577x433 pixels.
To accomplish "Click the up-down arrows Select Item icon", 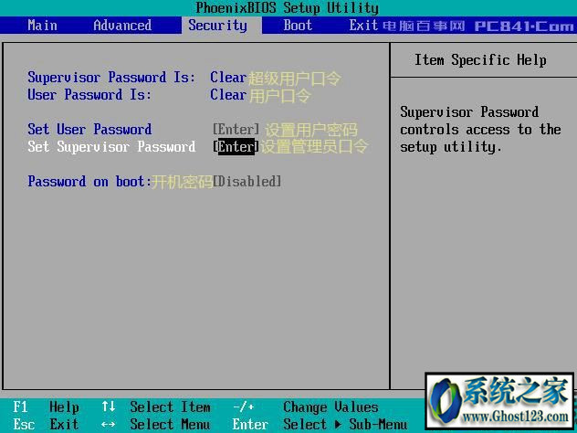I will [x=109, y=407].
